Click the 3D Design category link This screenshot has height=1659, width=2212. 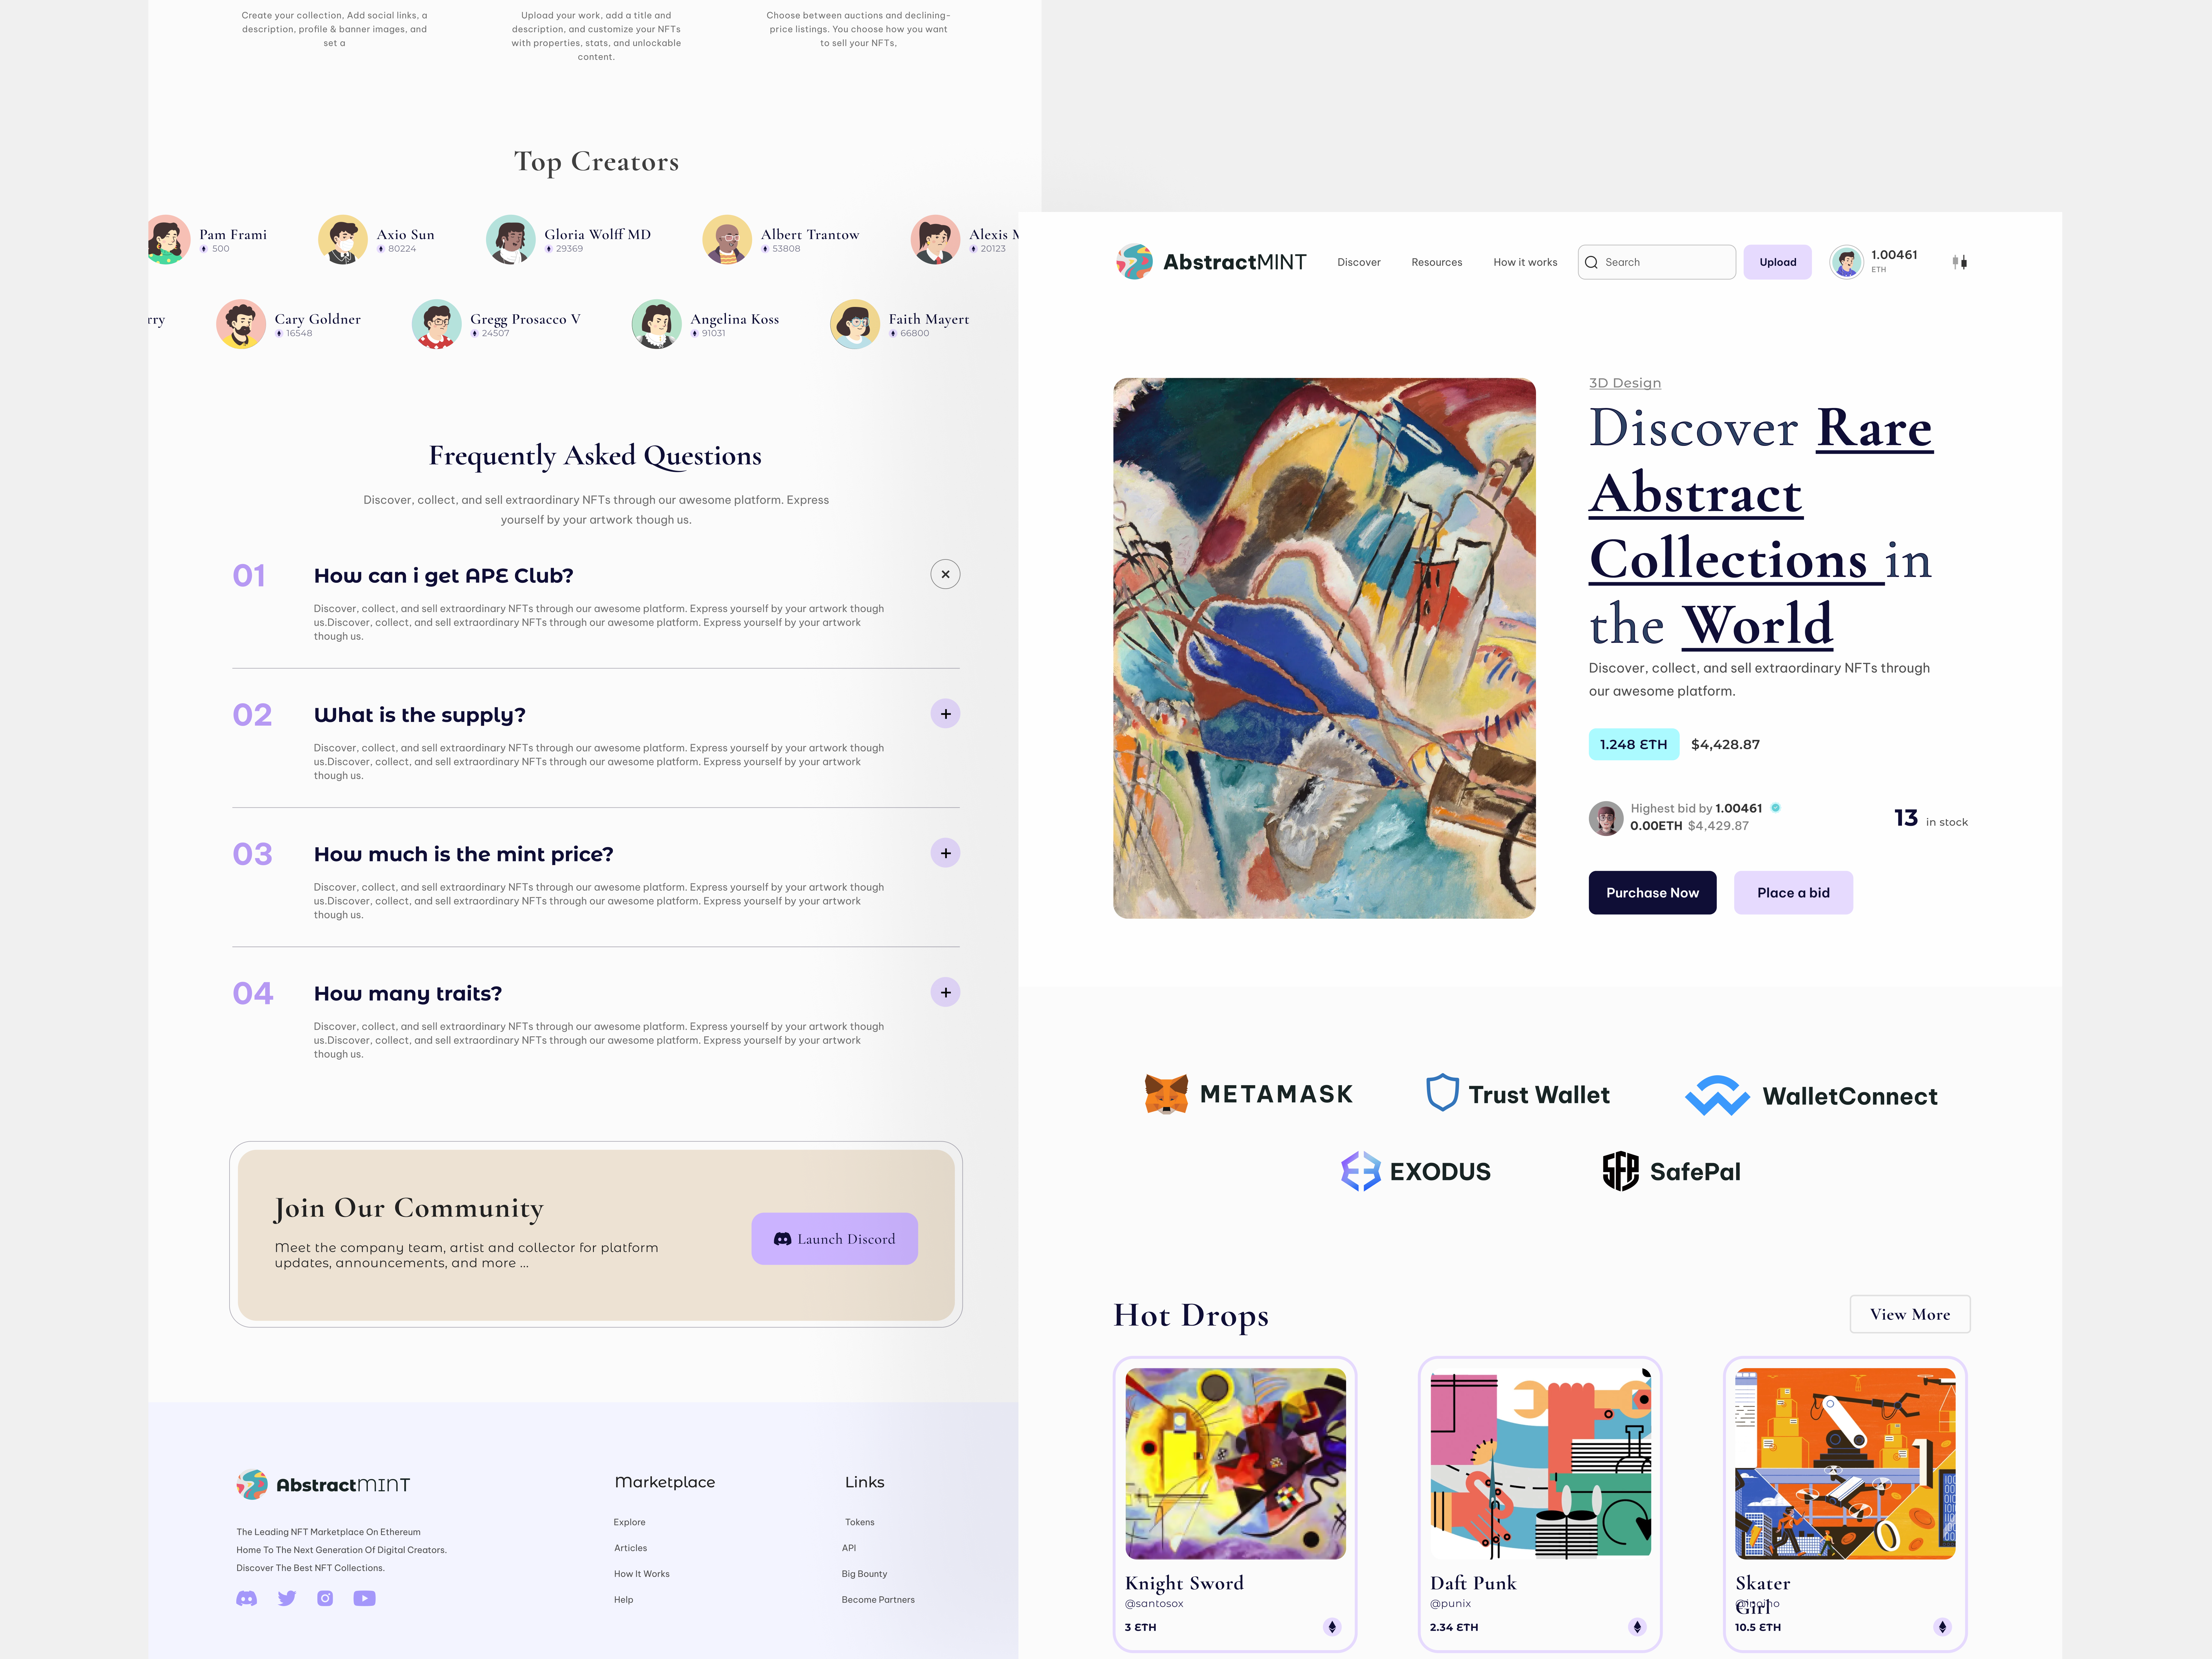pyautogui.click(x=1625, y=383)
